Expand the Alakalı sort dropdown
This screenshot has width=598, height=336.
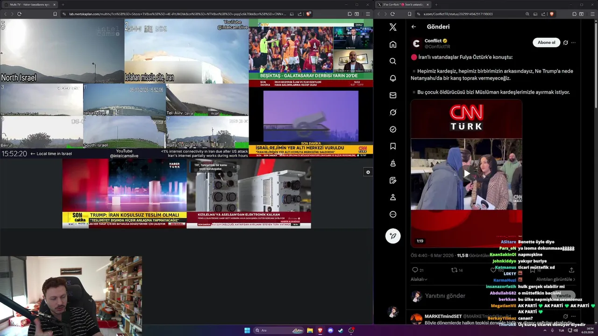point(419,279)
